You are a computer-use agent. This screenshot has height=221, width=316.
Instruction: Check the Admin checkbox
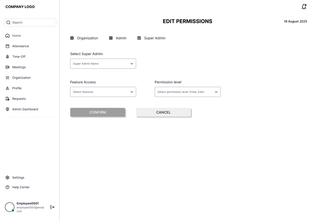coord(111,38)
